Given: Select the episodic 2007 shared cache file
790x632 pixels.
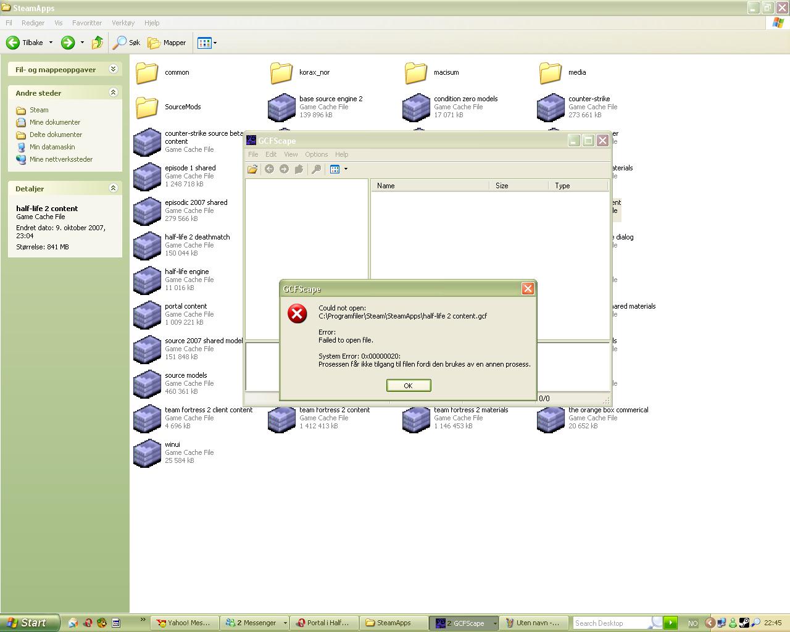Looking at the screenshot, I should (181, 210).
